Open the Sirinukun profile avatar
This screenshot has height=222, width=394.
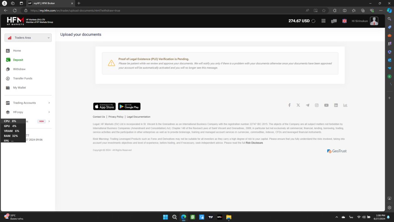[x=374, y=21]
